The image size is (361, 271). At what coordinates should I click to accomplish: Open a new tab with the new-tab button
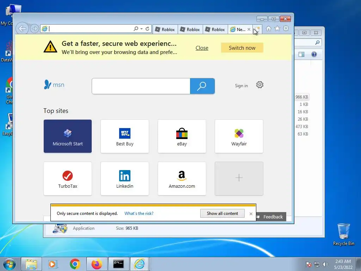pyautogui.click(x=257, y=30)
